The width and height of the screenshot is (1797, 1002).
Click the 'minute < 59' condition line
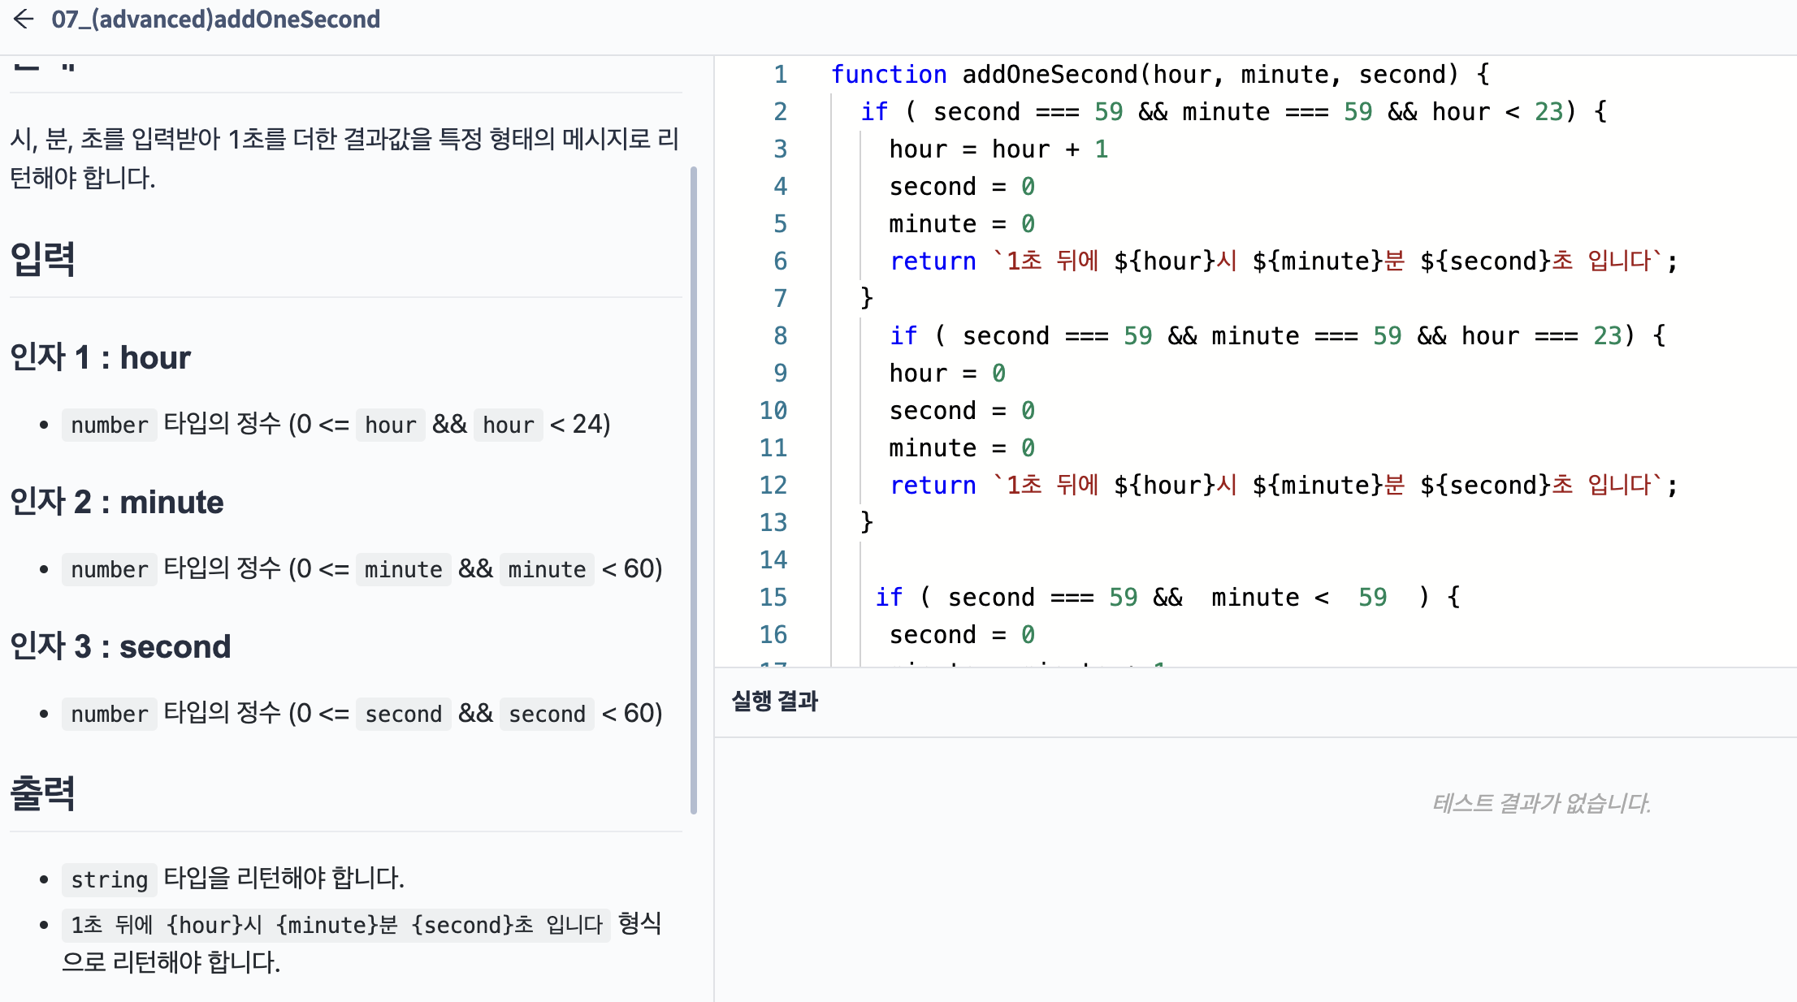(1167, 598)
